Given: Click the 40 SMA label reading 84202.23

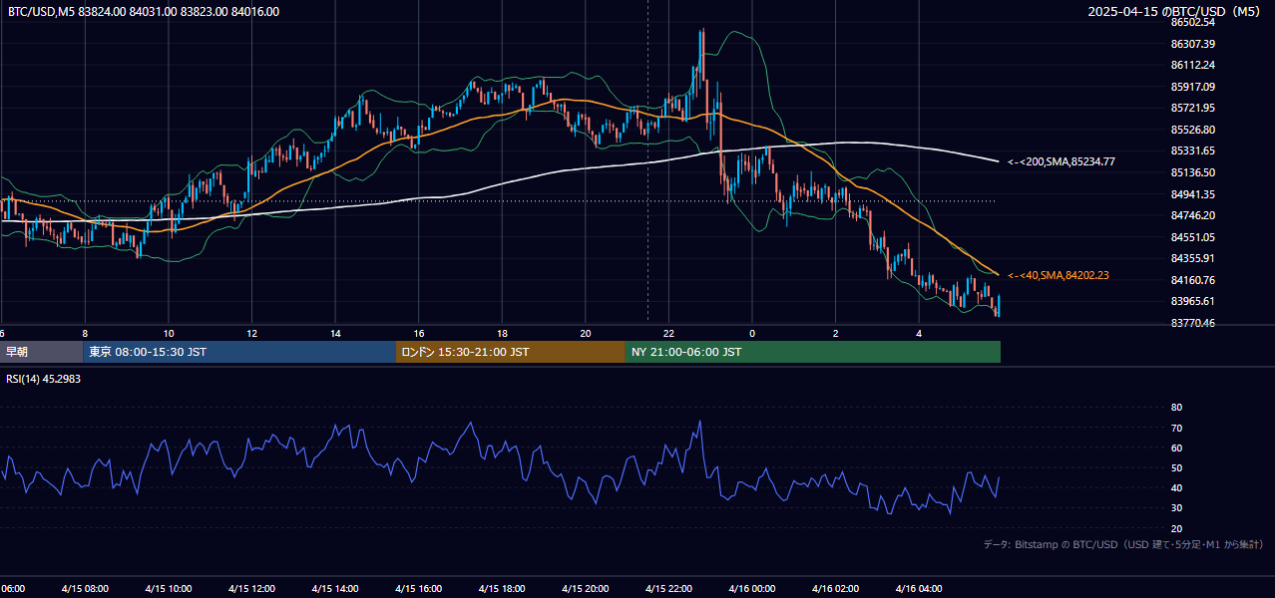Looking at the screenshot, I should tap(1059, 275).
